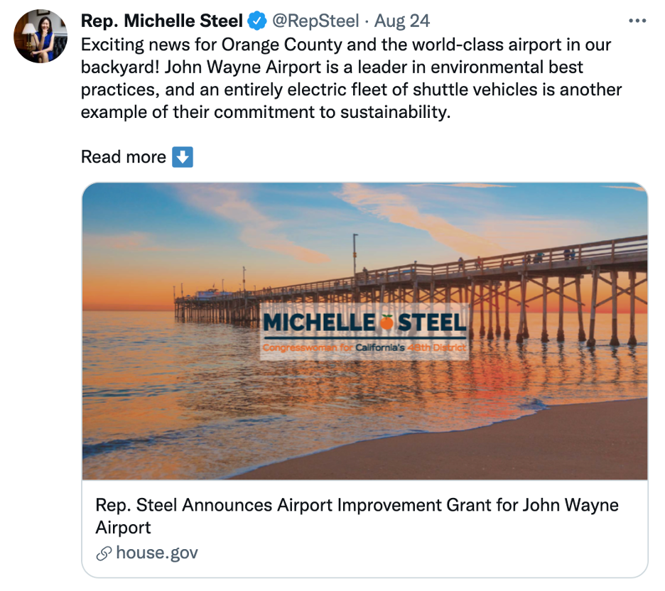665x591 pixels.
Task: Click the Read more text
Action: [123, 157]
